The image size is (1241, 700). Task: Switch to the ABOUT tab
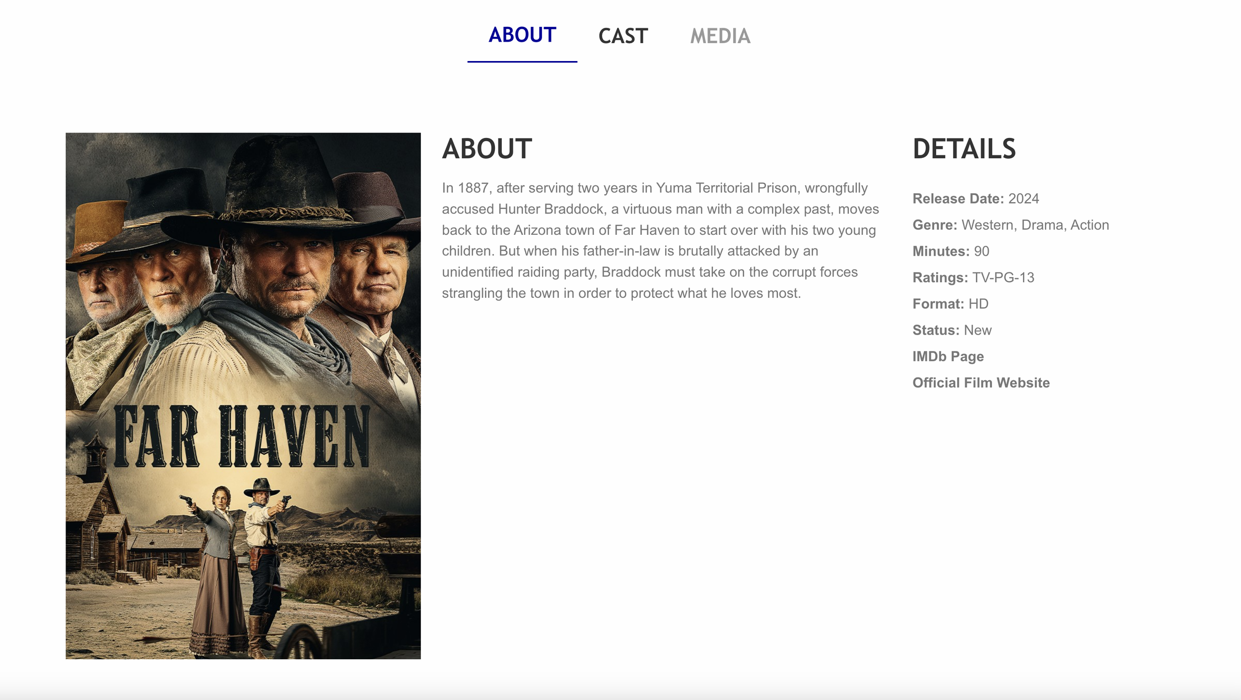tap(522, 35)
